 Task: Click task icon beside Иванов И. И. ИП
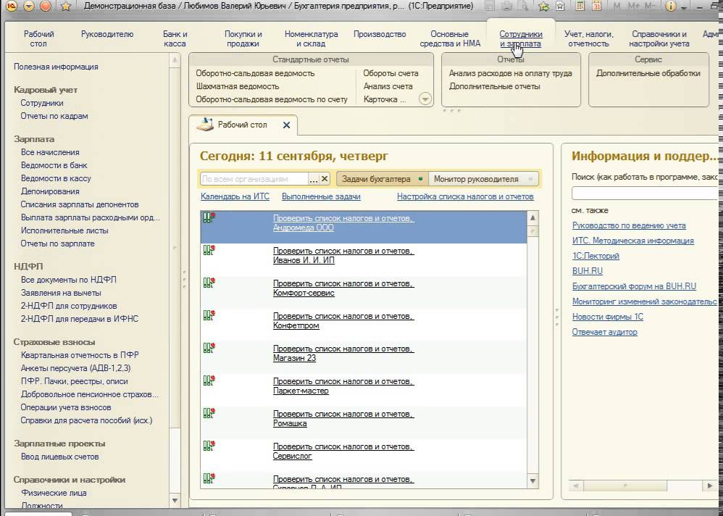coord(209,251)
